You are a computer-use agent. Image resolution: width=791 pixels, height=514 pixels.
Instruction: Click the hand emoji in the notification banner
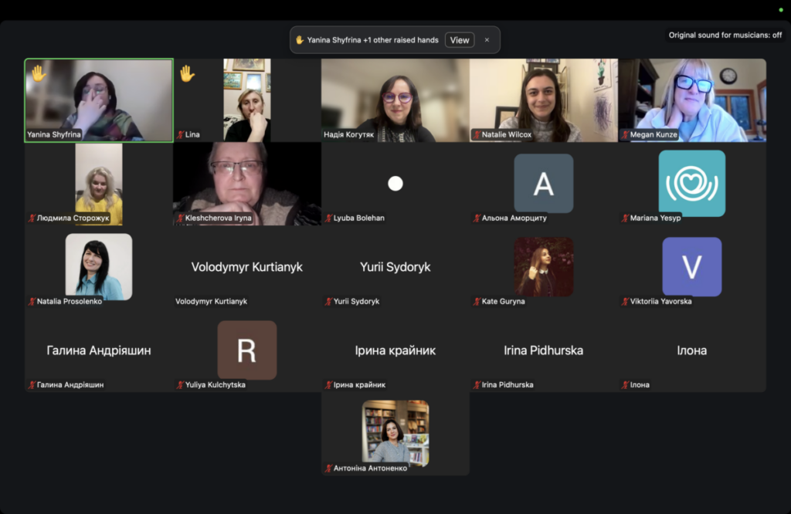(x=300, y=40)
